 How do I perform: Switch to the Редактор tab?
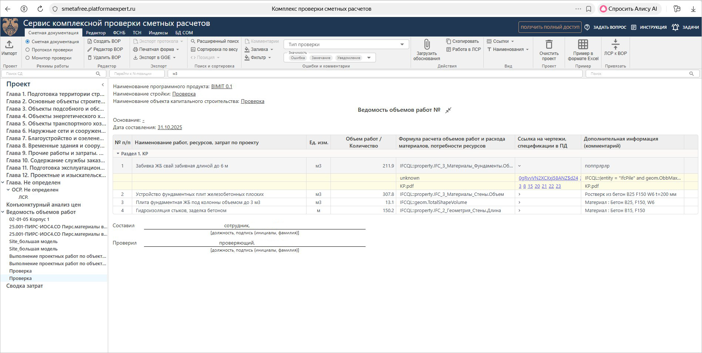(96, 33)
